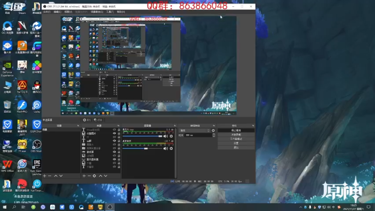Click the OBS icon in the taskbar
Viewport: 375px width, 211px height.
tap(110, 207)
